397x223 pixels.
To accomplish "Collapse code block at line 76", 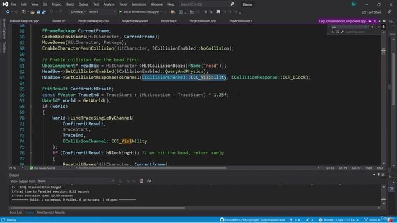I will click(31, 153).
